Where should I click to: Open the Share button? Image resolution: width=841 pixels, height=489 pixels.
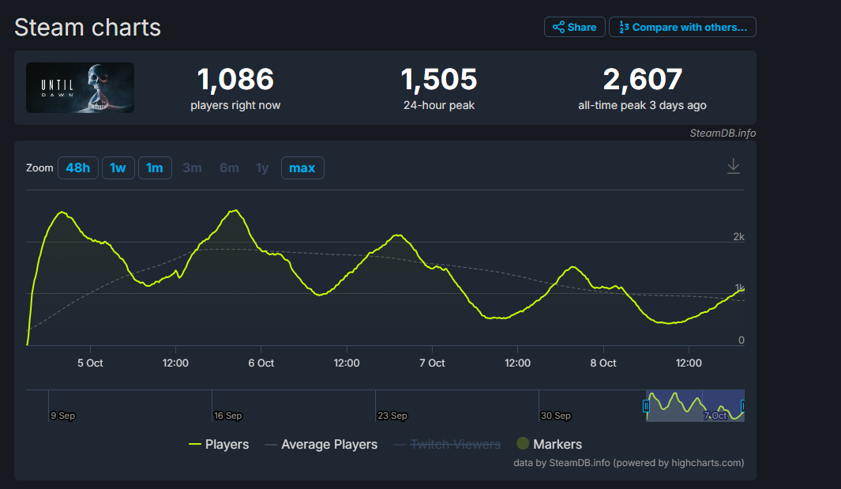[574, 27]
